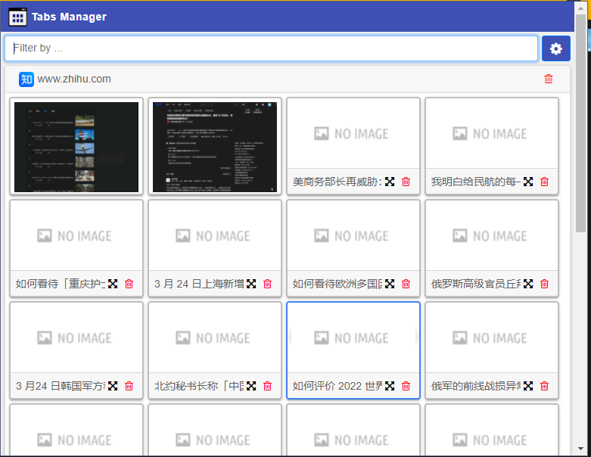
Task: Delete all www.zhihu.com tabs with group trash icon
Action: click(549, 79)
